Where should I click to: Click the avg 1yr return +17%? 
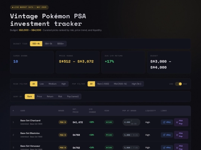point(109,61)
